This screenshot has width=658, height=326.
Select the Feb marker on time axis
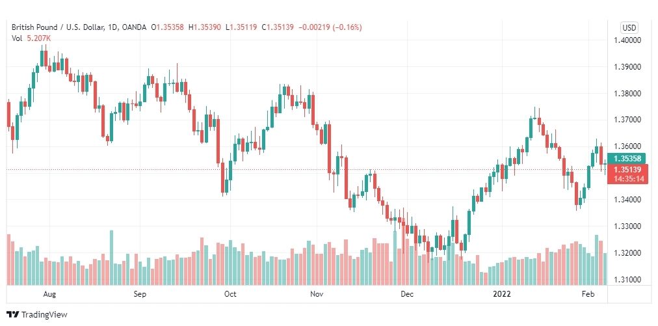click(x=588, y=294)
